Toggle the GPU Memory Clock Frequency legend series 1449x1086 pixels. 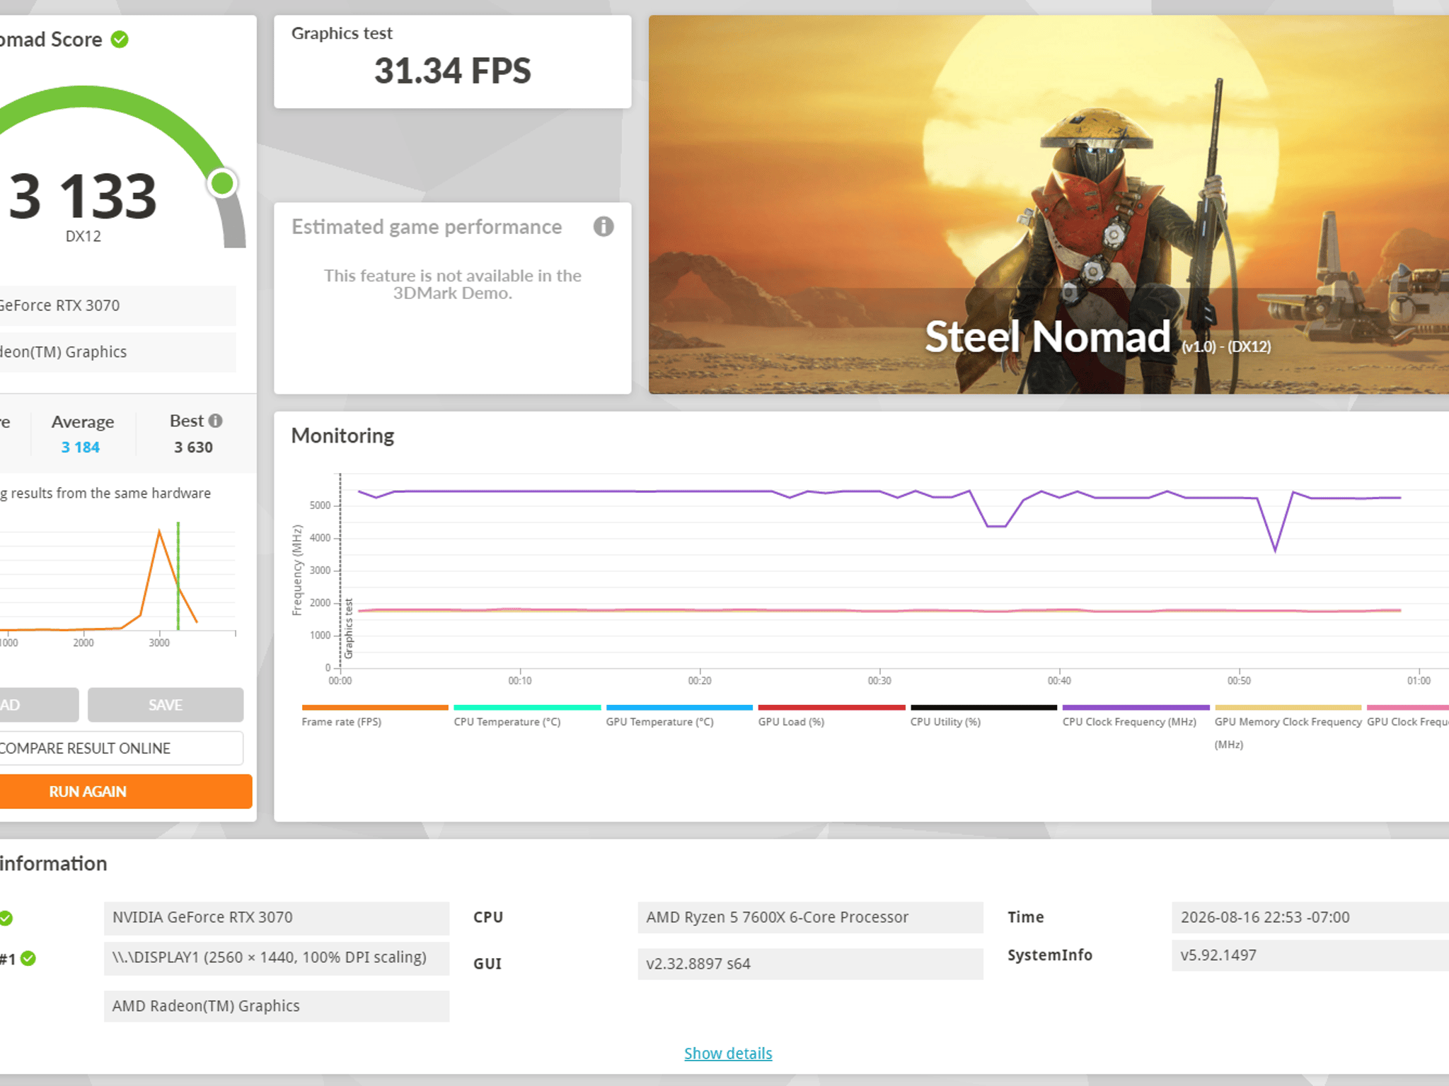point(1288,728)
